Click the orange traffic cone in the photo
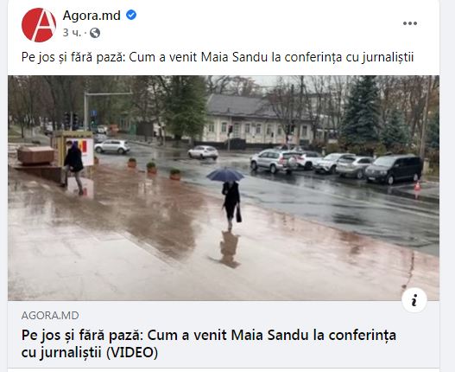The height and width of the screenshot is (372, 455). pyautogui.click(x=417, y=186)
